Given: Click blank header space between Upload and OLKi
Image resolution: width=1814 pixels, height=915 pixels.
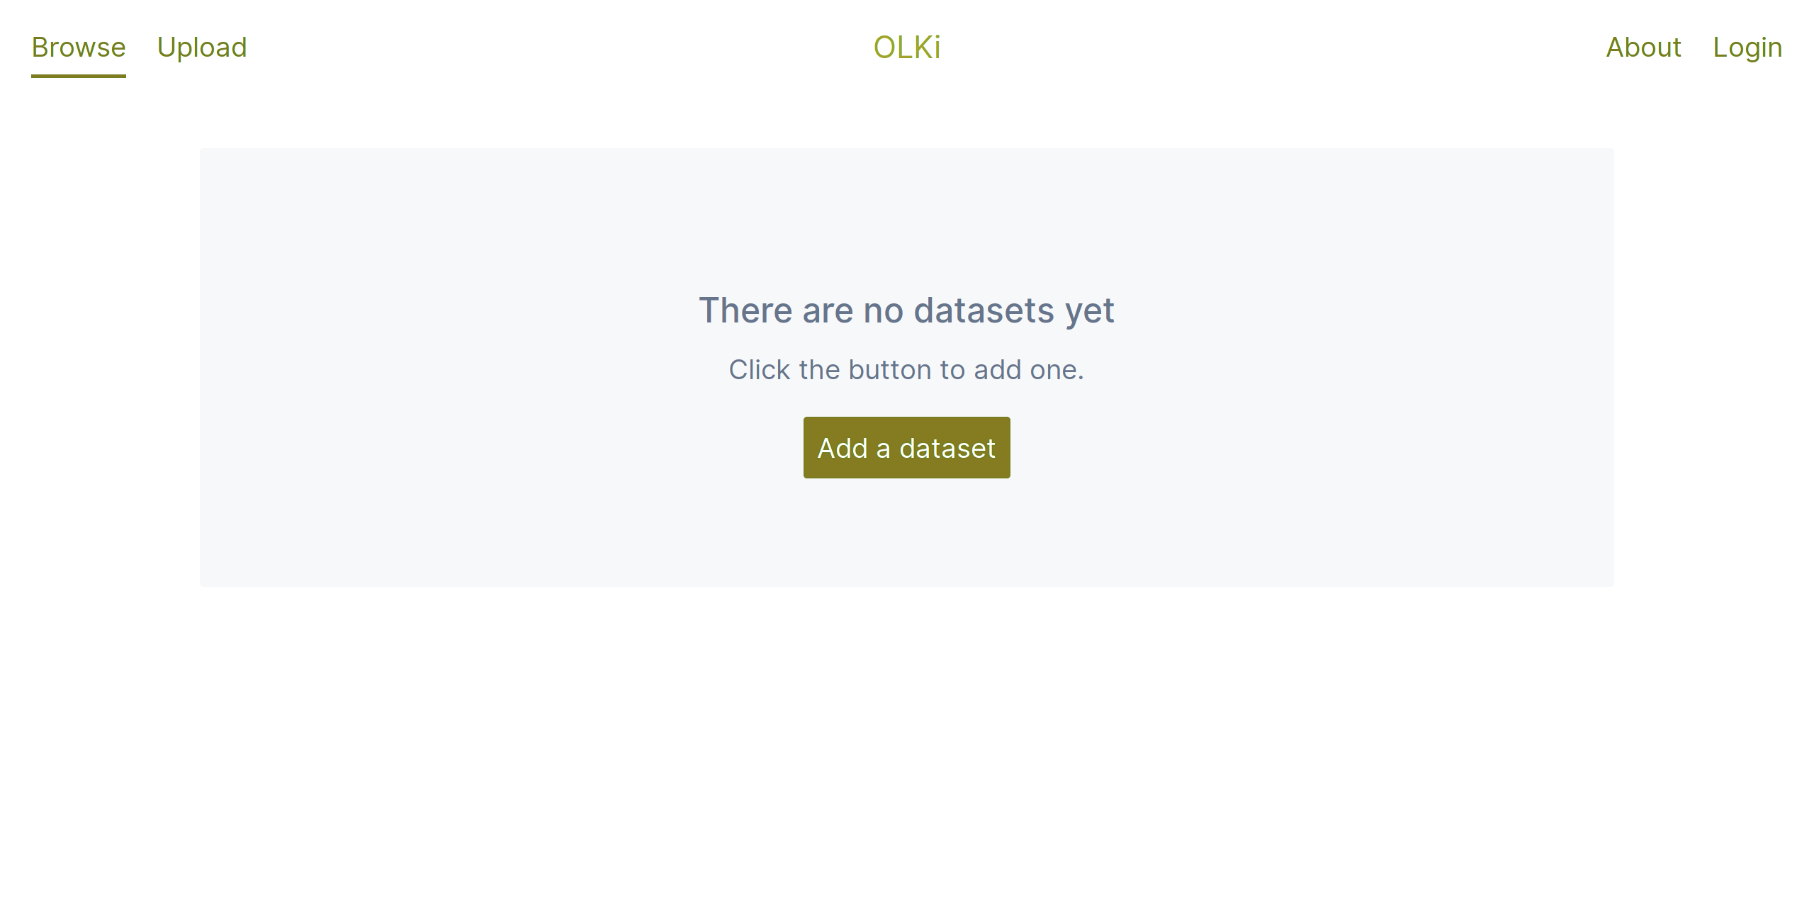Looking at the screenshot, I should click(x=560, y=47).
